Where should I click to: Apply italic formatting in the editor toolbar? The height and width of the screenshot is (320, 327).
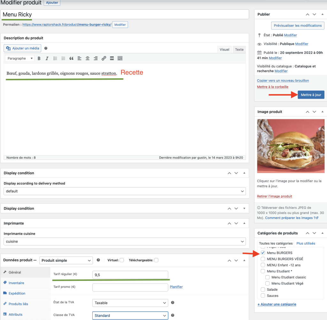47,58
